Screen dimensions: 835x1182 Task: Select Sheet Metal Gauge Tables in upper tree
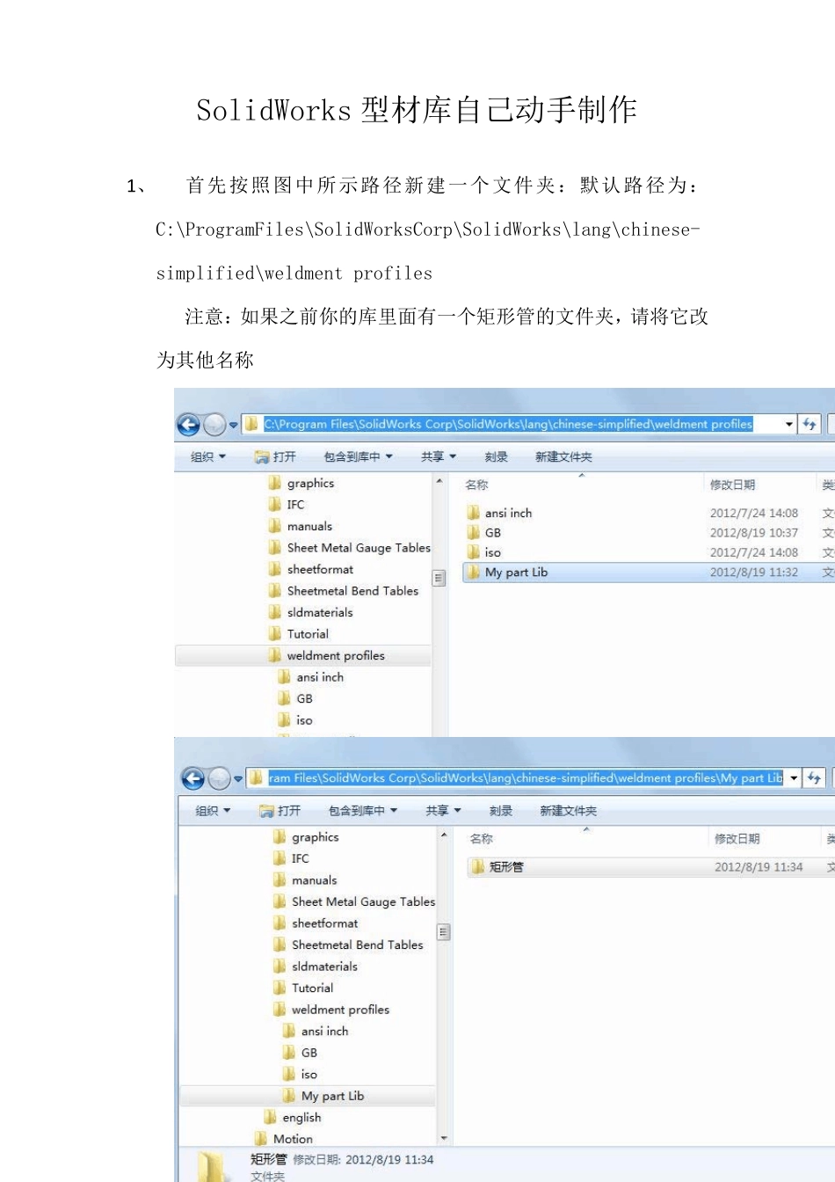click(349, 548)
